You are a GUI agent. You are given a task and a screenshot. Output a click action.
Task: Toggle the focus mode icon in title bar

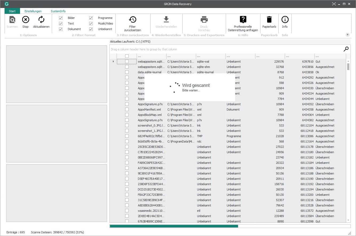[334, 4]
